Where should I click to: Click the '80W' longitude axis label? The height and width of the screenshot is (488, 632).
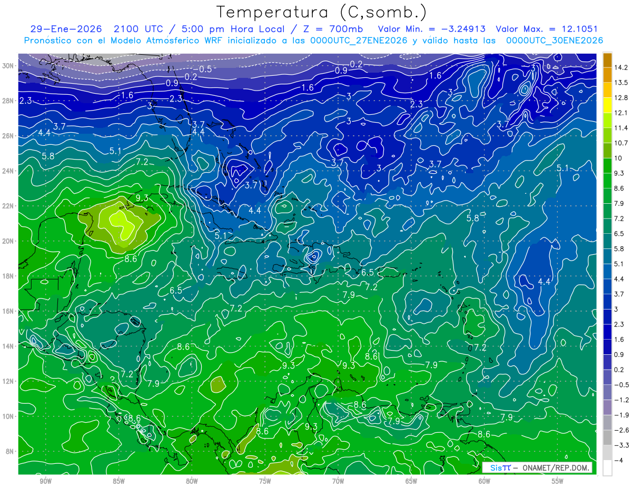(192, 481)
